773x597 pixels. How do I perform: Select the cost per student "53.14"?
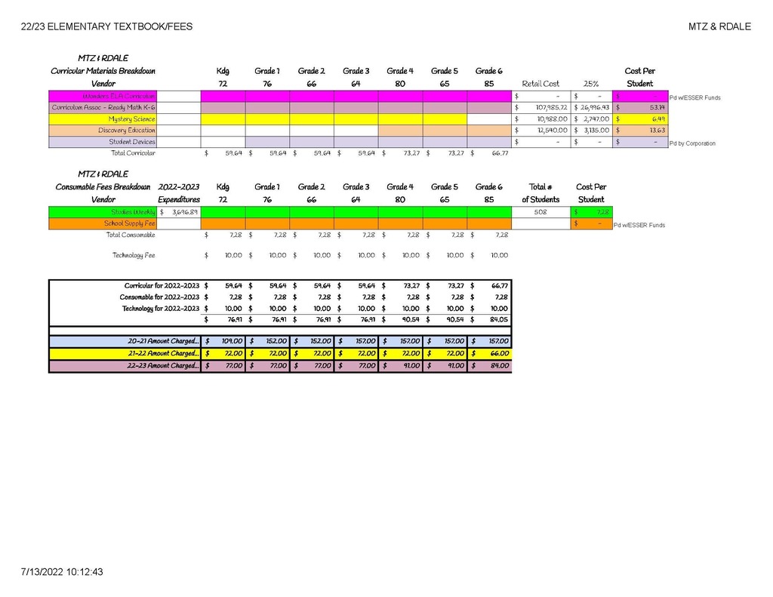(658, 107)
